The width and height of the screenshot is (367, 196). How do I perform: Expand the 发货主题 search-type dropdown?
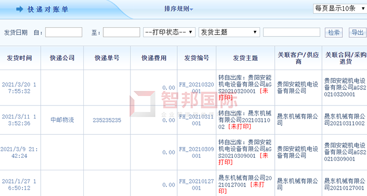(x=229, y=32)
